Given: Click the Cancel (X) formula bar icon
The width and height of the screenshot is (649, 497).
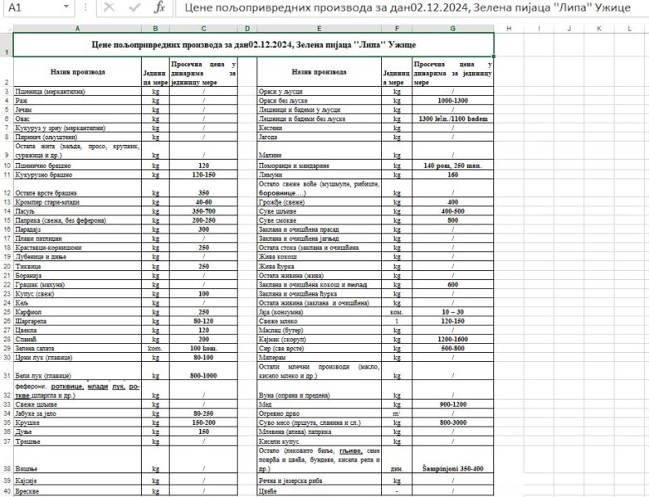Looking at the screenshot, I should 109,7.
